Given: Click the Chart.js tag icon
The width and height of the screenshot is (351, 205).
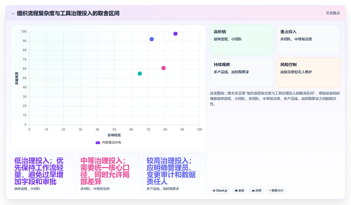Looking at the screenshot, I should 214,190.
